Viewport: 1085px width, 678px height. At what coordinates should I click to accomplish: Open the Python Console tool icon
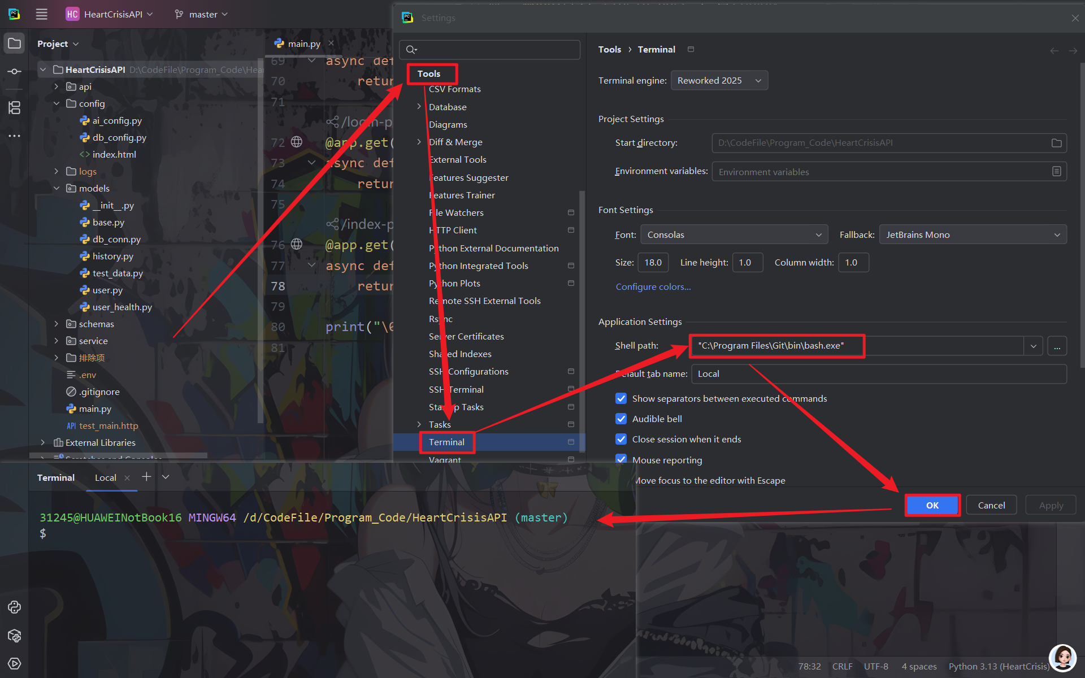pos(15,607)
